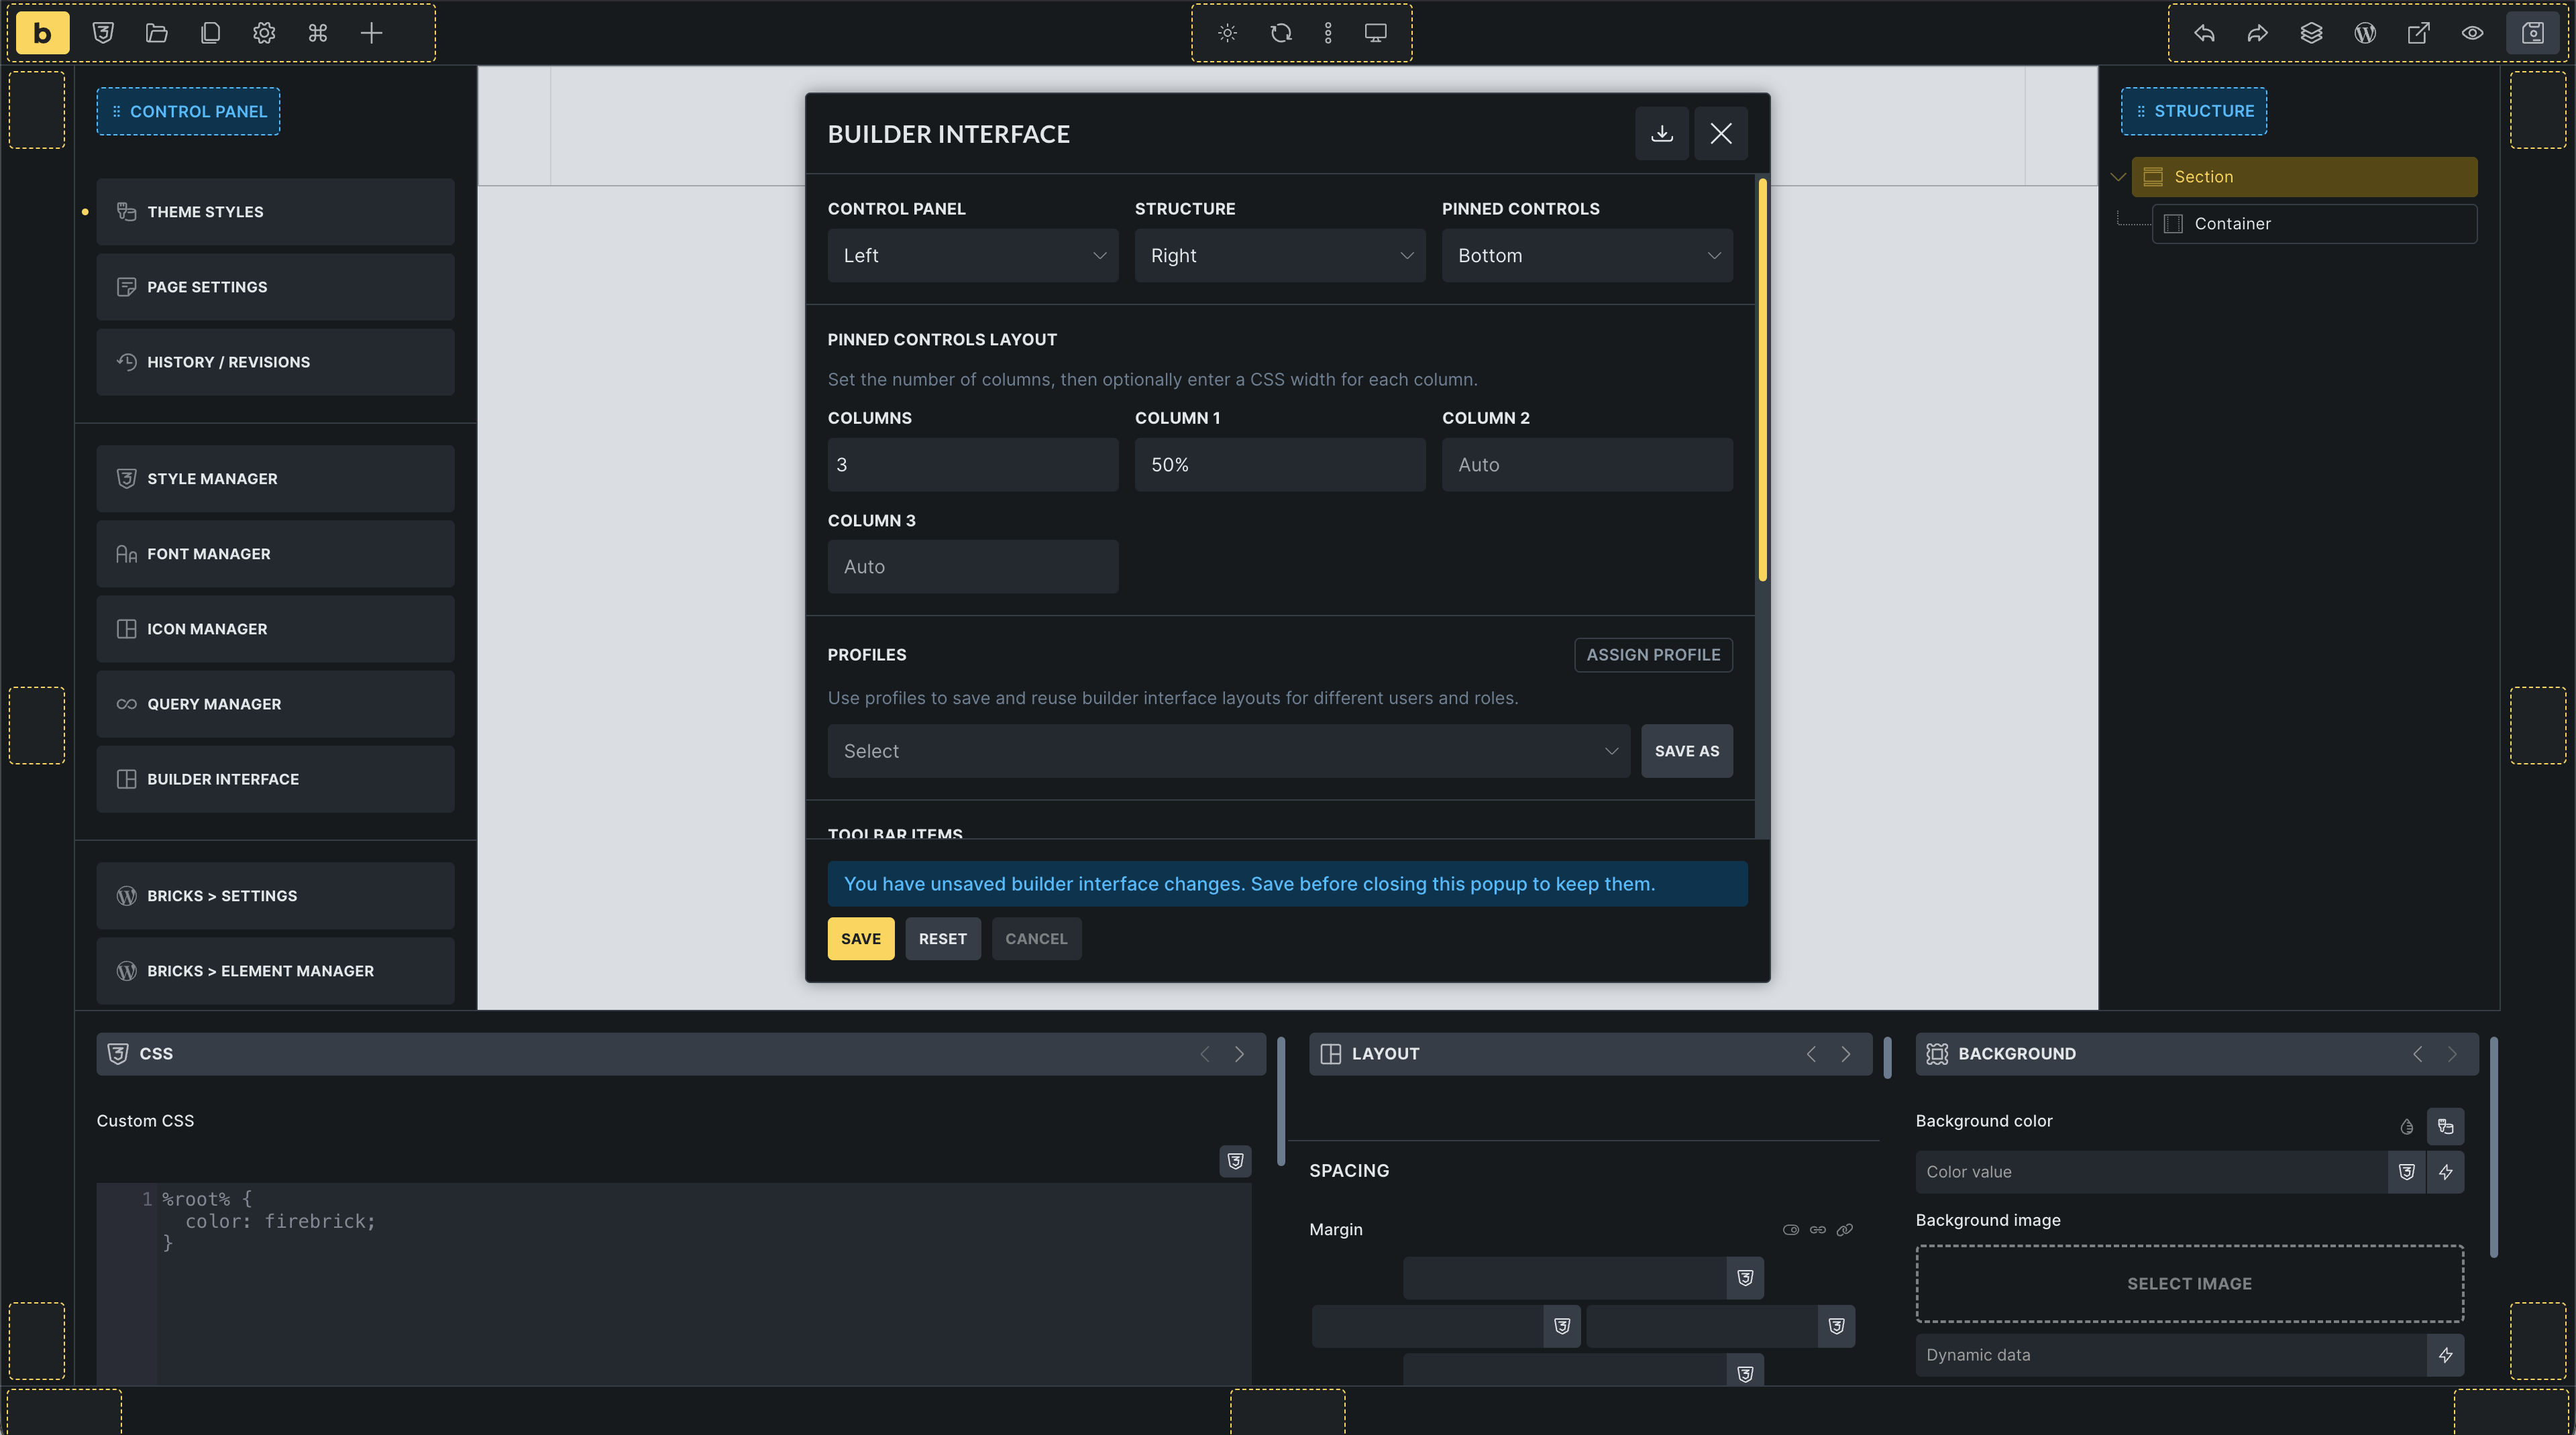2576x1435 pixels.
Task: Click the save disk icon
Action: tap(2532, 33)
